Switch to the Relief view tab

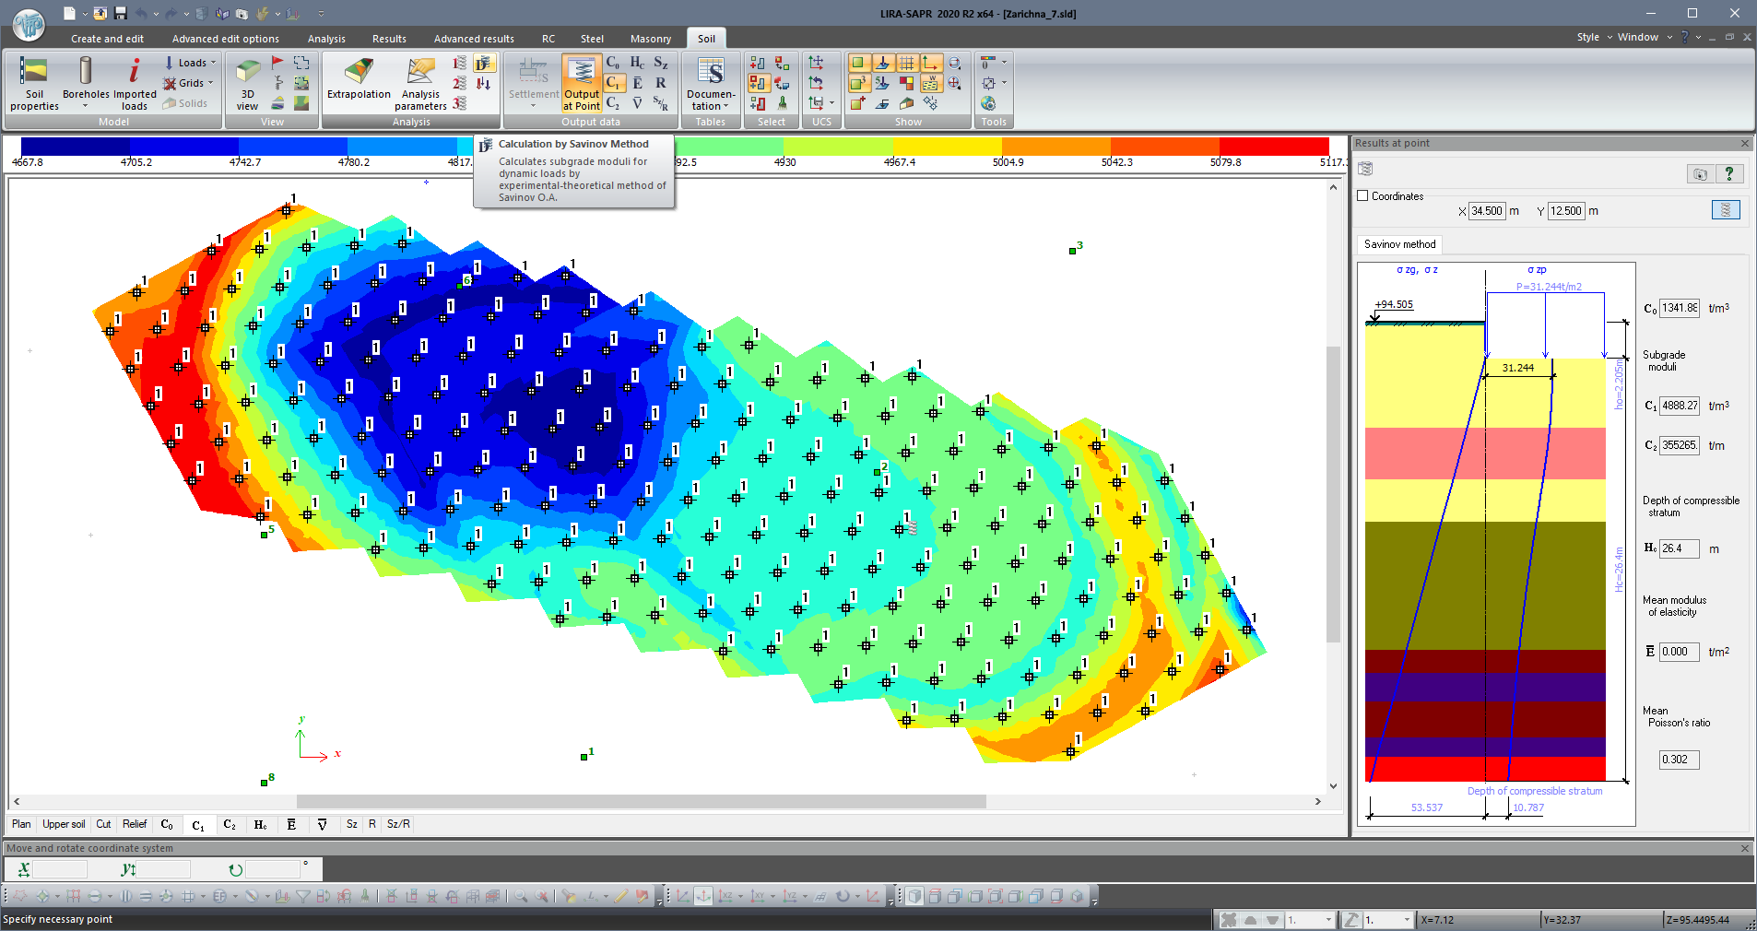pyautogui.click(x=135, y=824)
